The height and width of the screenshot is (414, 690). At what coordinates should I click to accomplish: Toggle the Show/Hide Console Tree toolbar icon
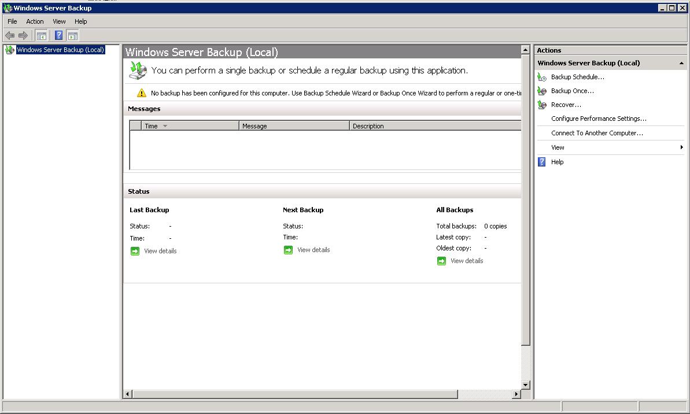point(42,36)
